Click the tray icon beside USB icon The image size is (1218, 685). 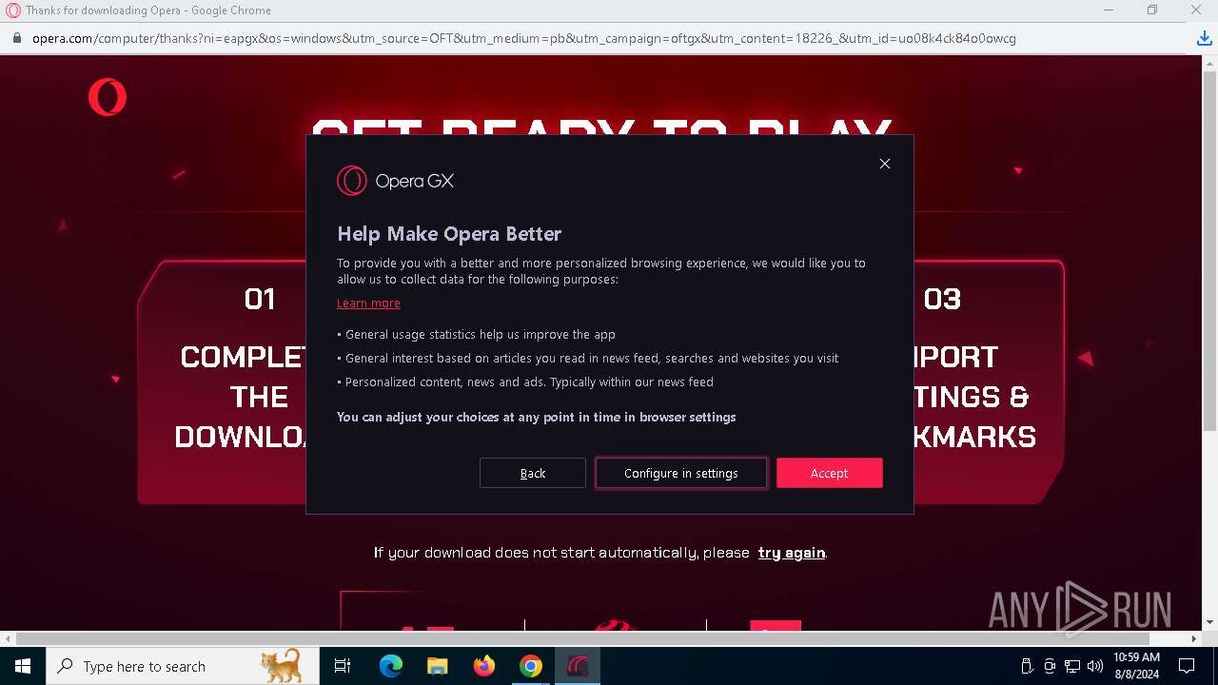(1050, 666)
